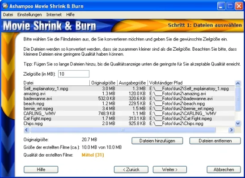Click the path E:\___Fotos\fun2\beach.mpg

click(x=177, y=104)
